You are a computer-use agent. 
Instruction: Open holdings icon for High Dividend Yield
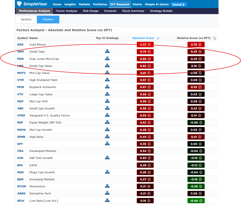tap(107, 80)
